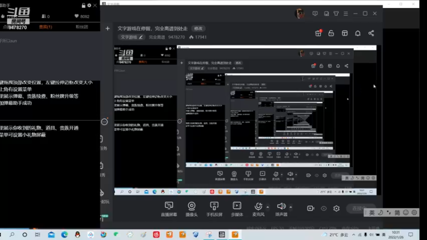The height and width of the screenshot is (240, 427).
Task: Click the stream popularity value 17941
Action: click(x=198, y=37)
